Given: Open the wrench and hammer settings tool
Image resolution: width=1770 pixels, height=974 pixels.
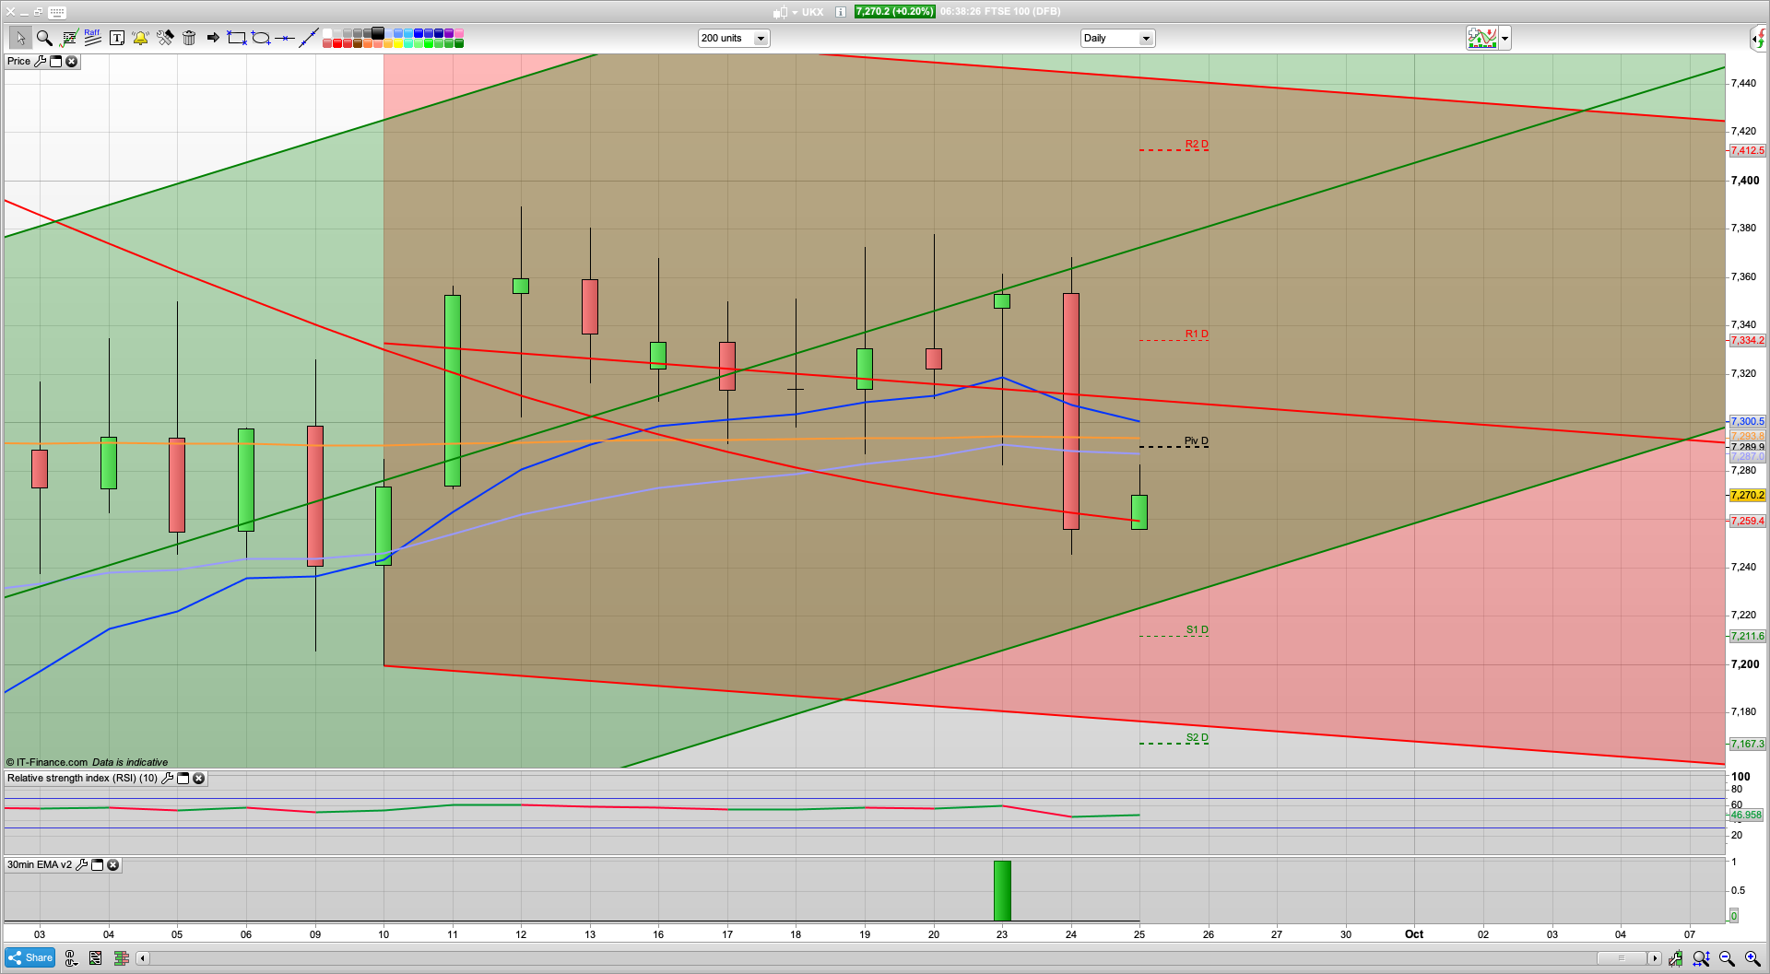Looking at the screenshot, I should [165, 38].
